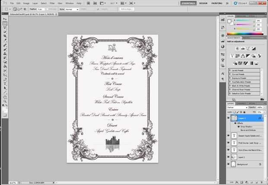This screenshot has width=268, height=185.
Task: Open the Image menu
Action: 26,3
